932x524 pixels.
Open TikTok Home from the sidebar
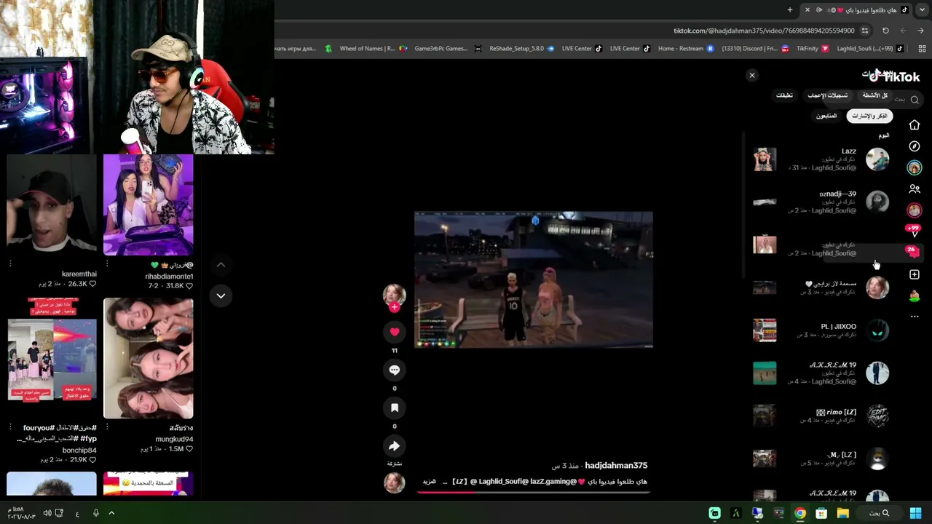click(x=915, y=125)
